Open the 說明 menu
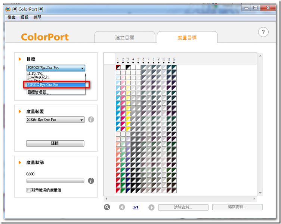The width and height of the screenshot is (281, 224). [x=37, y=18]
